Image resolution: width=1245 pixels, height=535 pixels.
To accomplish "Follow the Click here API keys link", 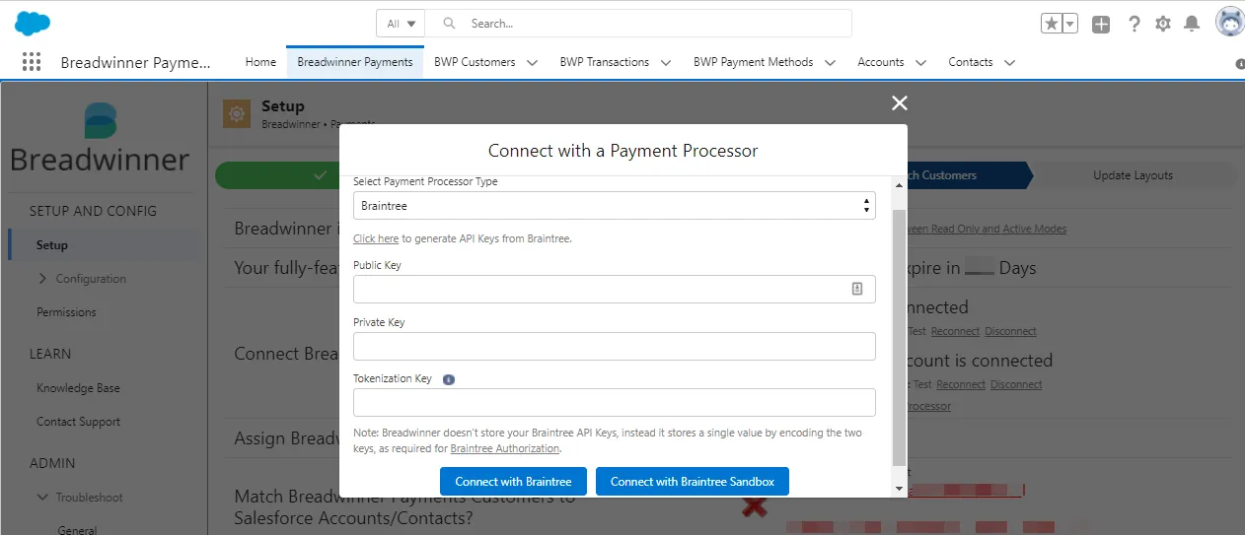I will pos(376,238).
